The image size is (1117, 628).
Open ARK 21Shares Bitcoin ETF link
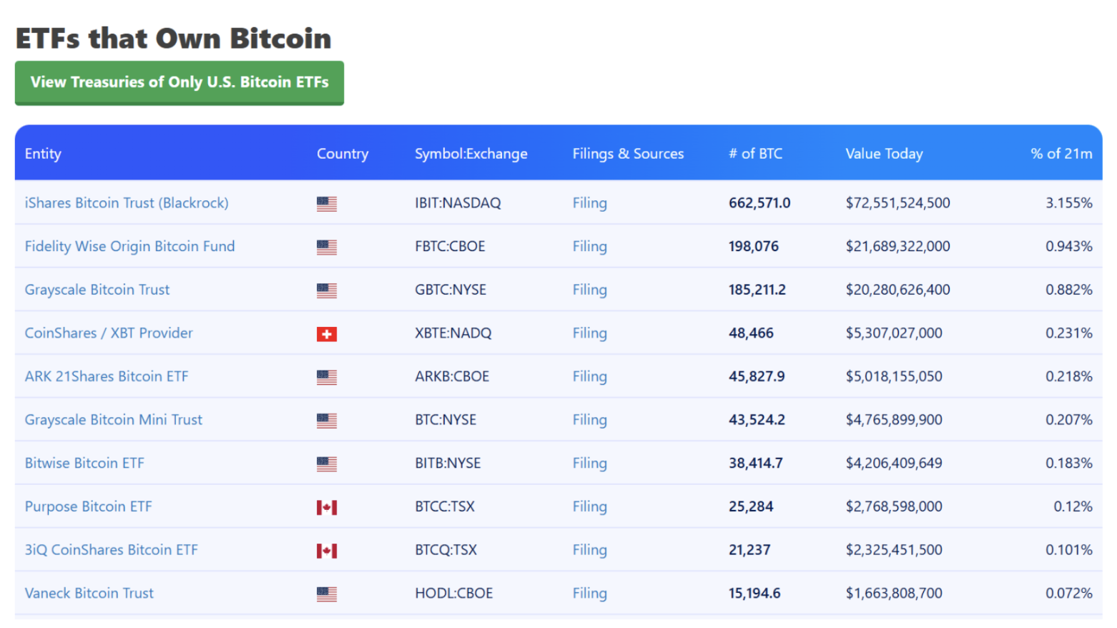point(107,376)
